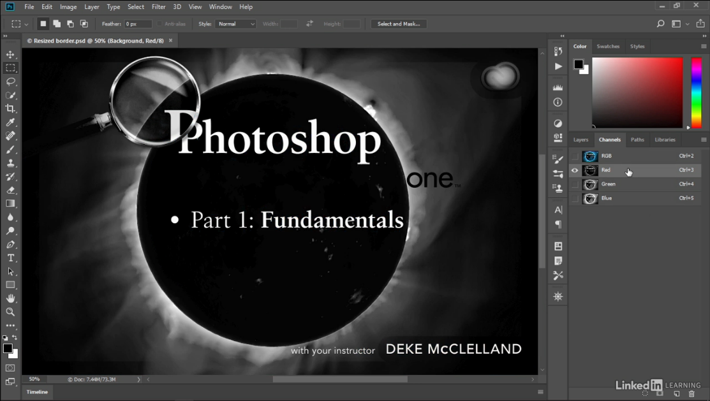Open the workspace switcher dropdown
The width and height of the screenshot is (710, 401).
(679, 24)
